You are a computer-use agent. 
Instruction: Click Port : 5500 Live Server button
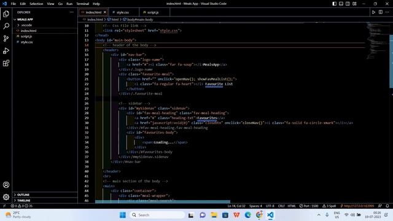pos(309,206)
